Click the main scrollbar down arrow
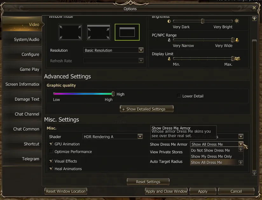Viewport: 262px width, 200px height. pos(254,174)
